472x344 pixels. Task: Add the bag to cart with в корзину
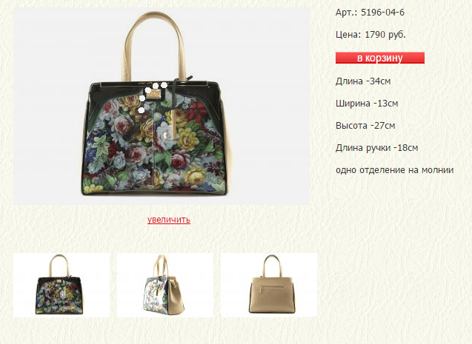pyautogui.click(x=380, y=58)
